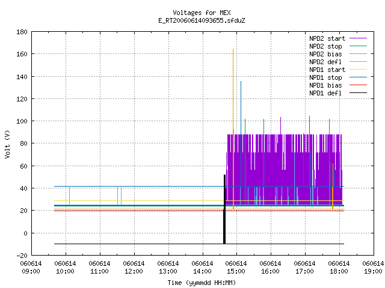Click the x-axis tick label 060614 11:00
385x288 pixels.
[99, 268]
